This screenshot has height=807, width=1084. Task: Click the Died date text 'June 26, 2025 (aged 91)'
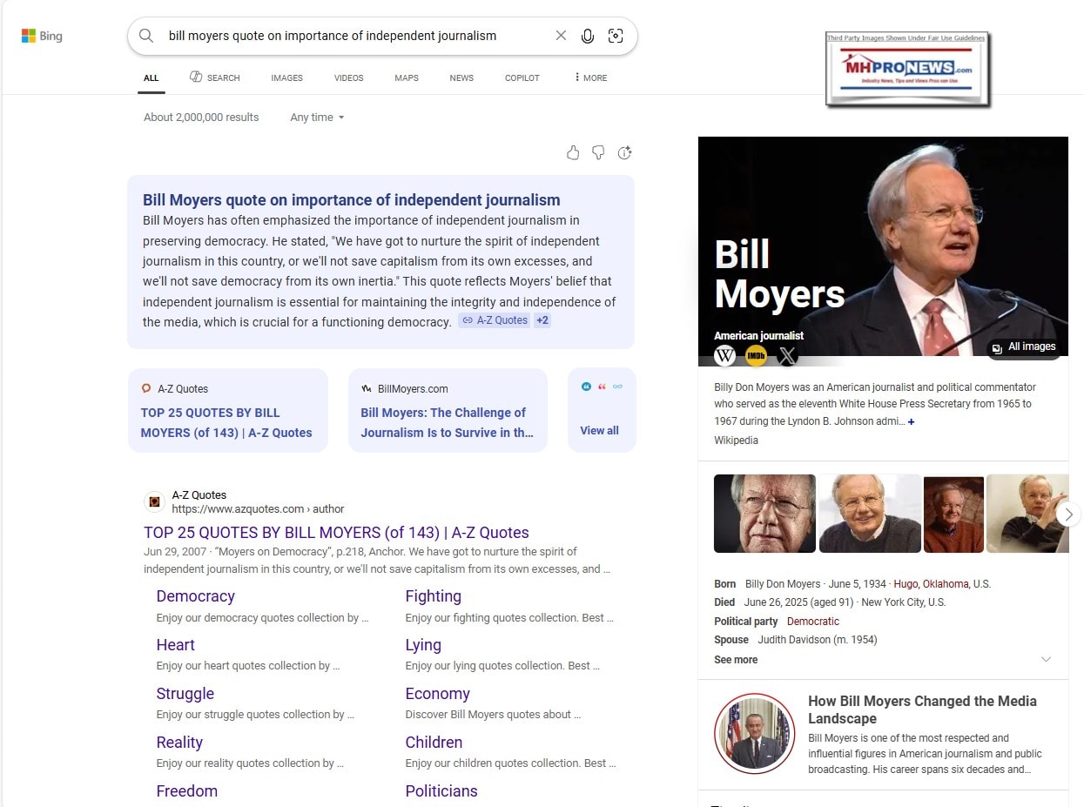point(799,602)
